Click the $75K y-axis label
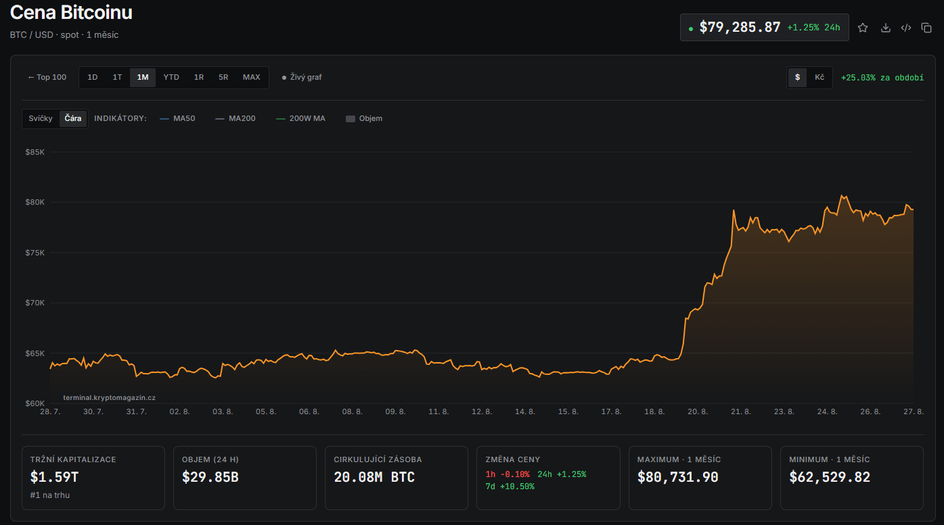 [x=35, y=253]
